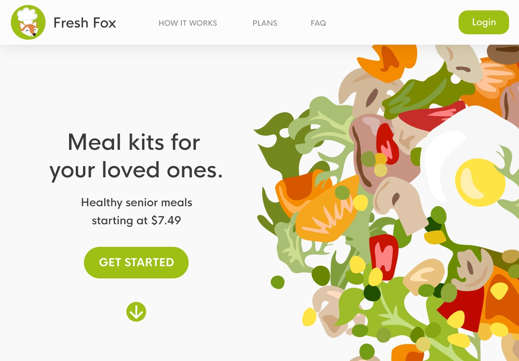Click the red pepper slice near the salad bottom
Image resolution: width=519 pixels, height=361 pixels.
point(384,256)
